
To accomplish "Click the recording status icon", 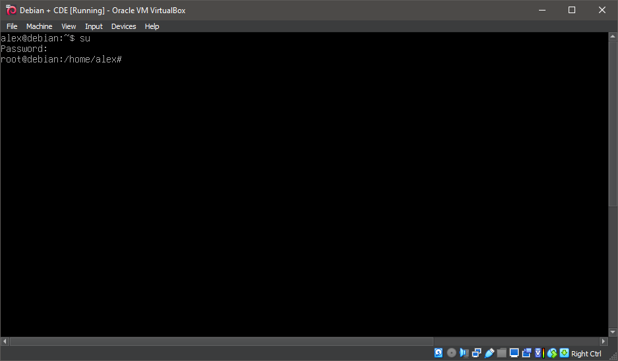I will coord(526,353).
